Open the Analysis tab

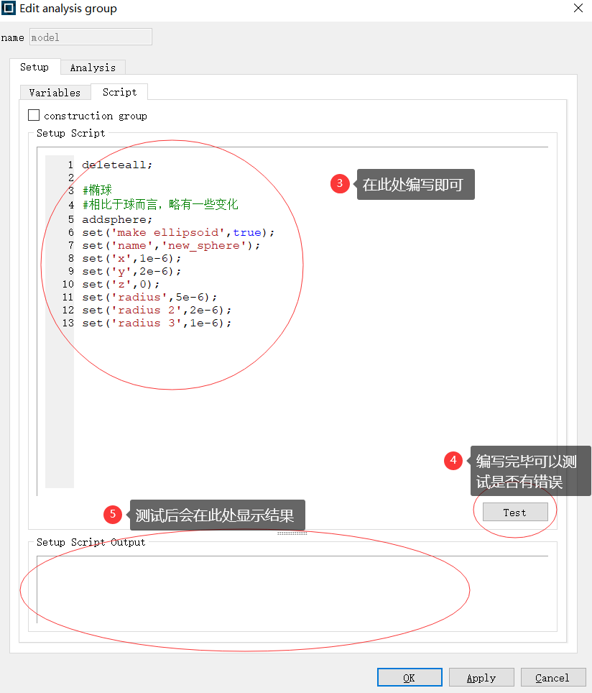[93, 68]
